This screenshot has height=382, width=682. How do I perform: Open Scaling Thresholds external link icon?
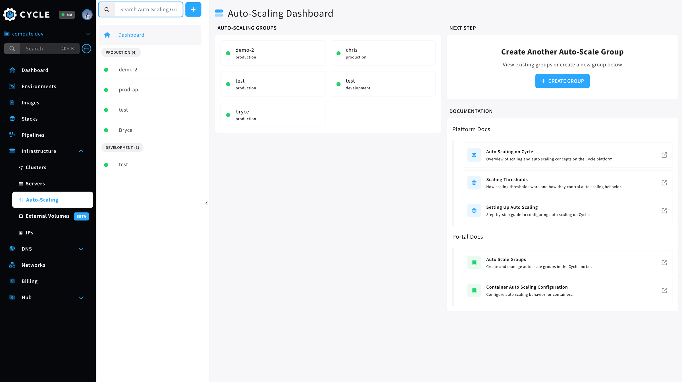pyautogui.click(x=664, y=183)
